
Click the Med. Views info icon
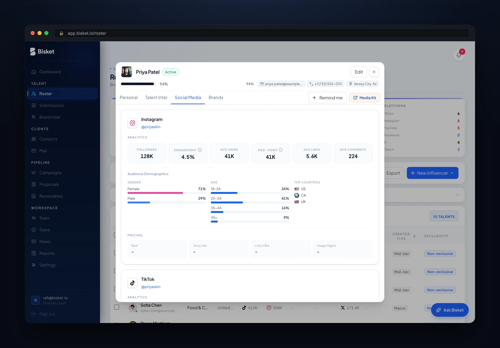coord(281,150)
